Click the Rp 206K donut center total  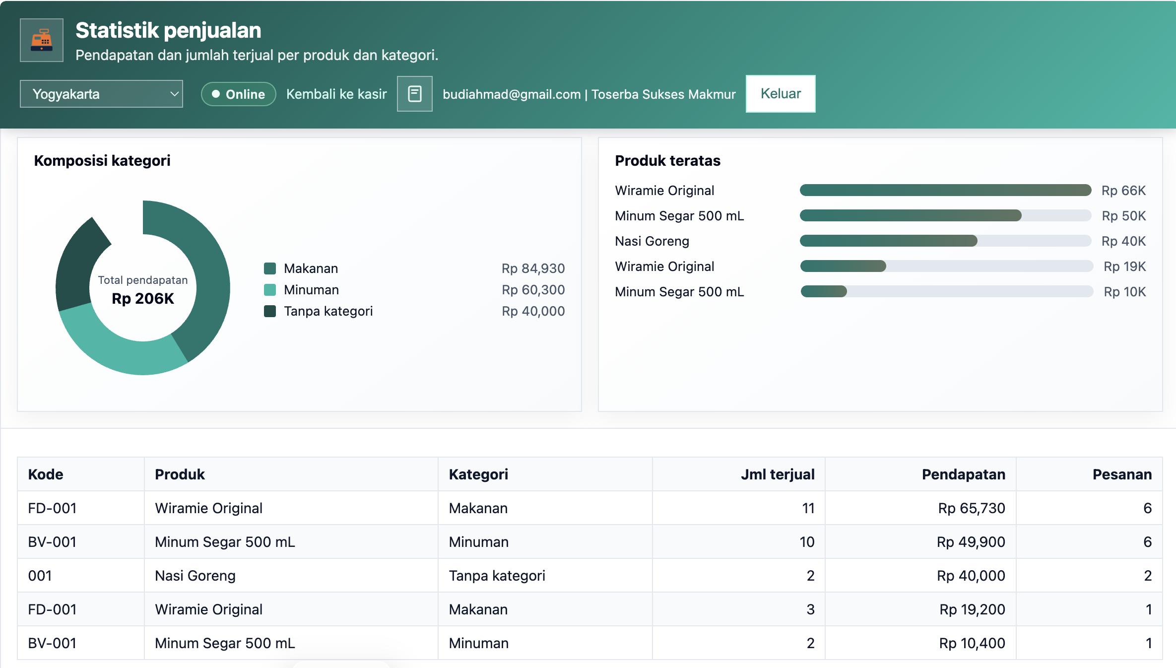pyautogui.click(x=143, y=298)
